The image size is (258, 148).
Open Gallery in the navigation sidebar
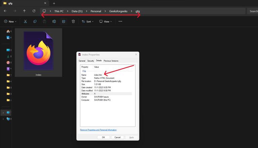pyautogui.click(x=8, y=38)
